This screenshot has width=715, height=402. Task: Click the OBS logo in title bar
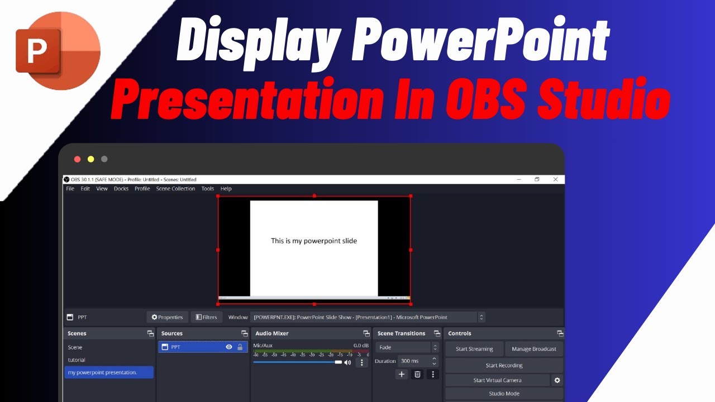[x=66, y=180]
